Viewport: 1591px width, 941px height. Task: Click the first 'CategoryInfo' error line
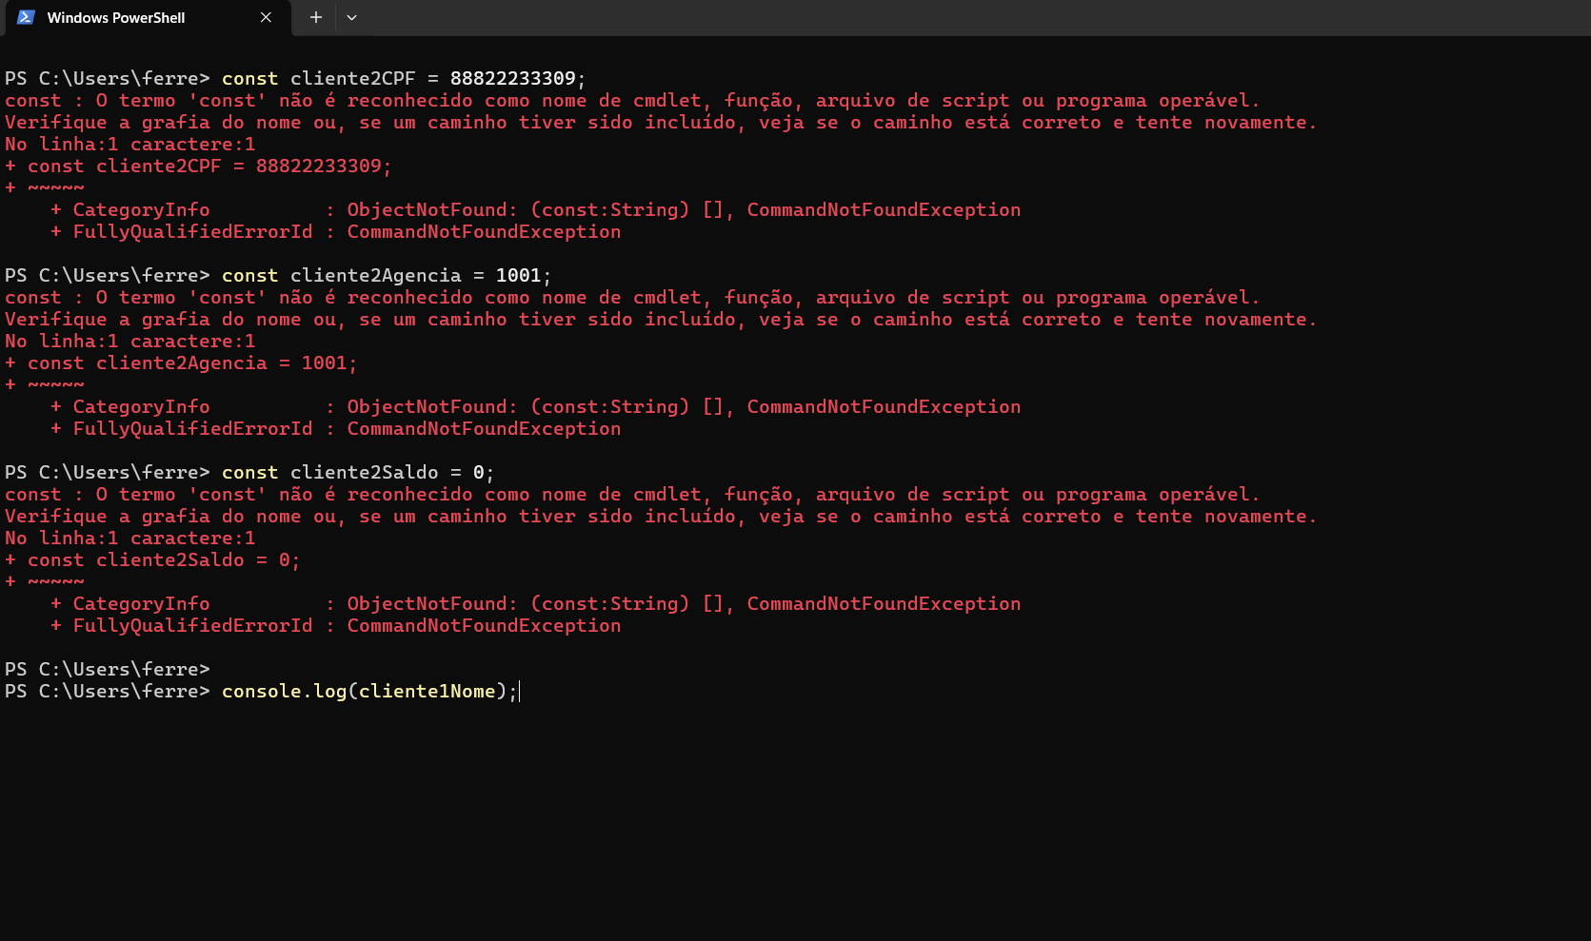[x=535, y=210]
